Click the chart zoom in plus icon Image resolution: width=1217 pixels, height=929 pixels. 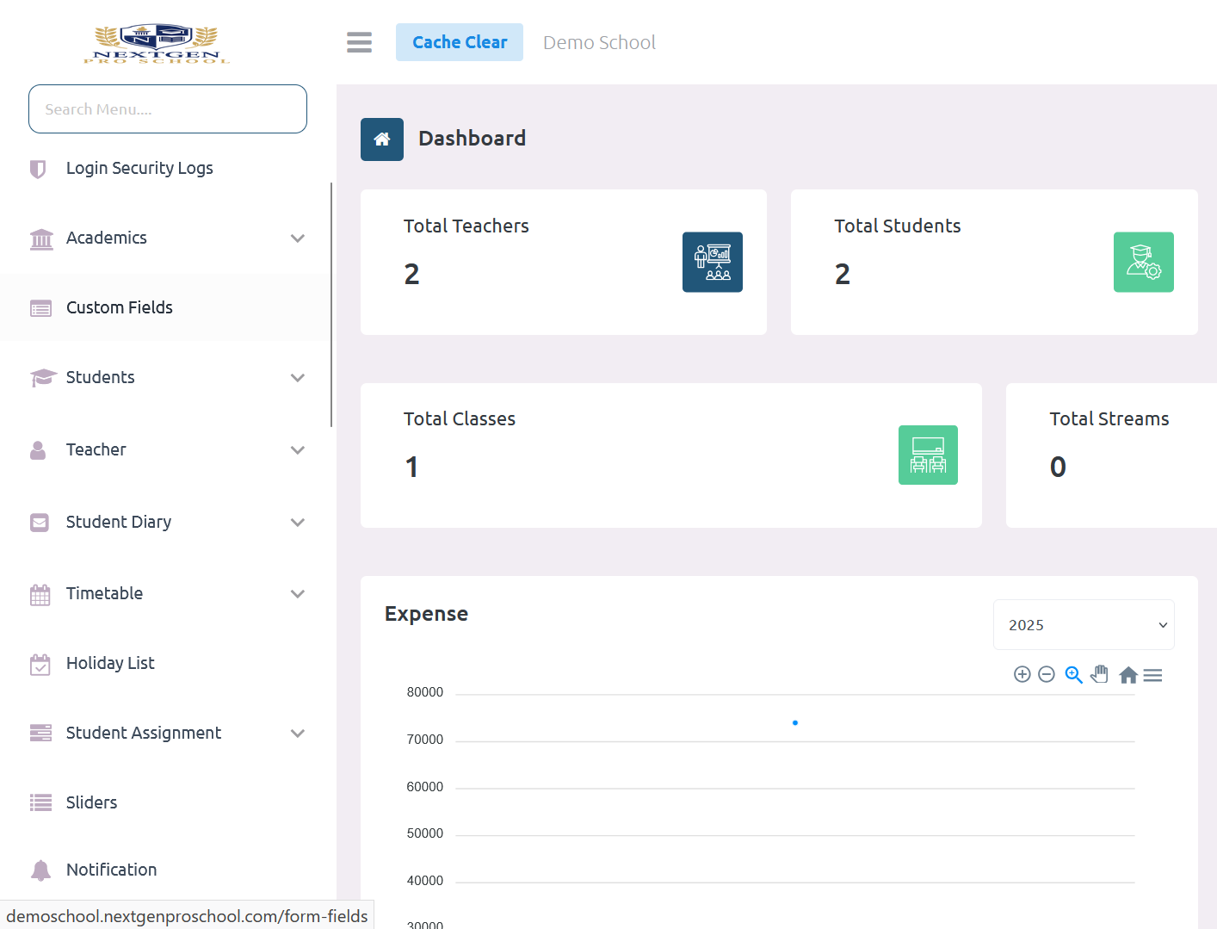(1022, 675)
